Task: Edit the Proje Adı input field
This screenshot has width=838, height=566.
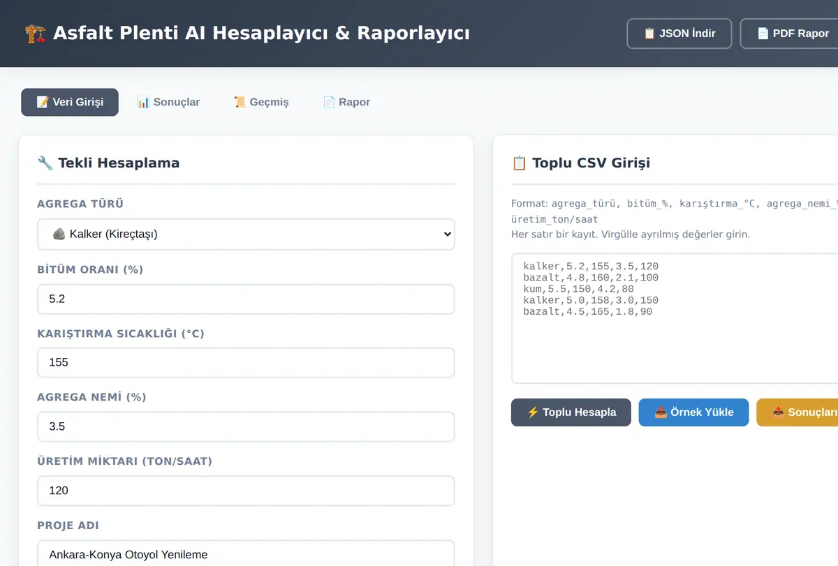Action: click(246, 553)
